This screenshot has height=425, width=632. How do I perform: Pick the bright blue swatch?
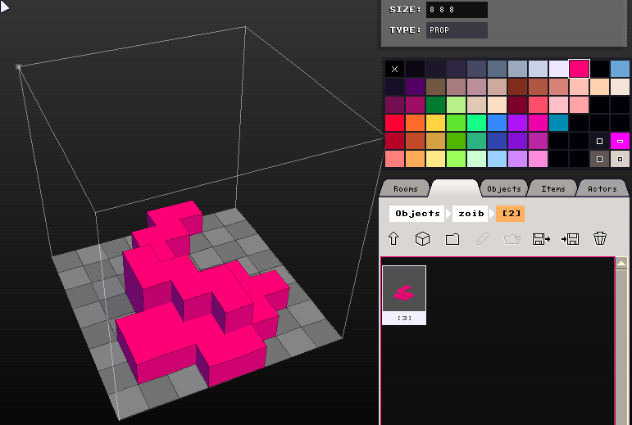(x=497, y=123)
